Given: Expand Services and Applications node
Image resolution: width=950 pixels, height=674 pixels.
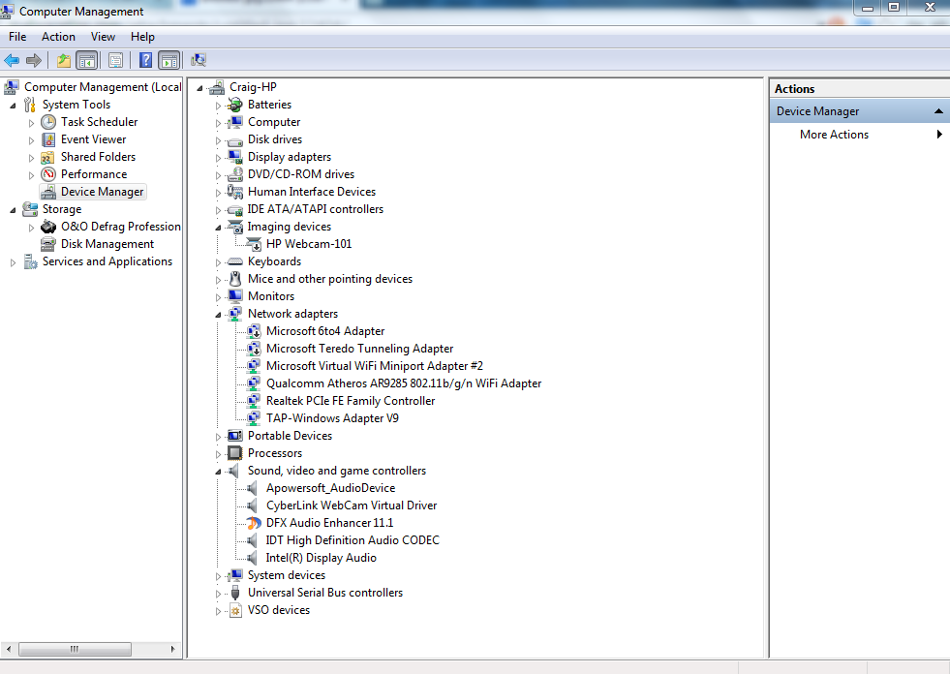Looking at the screenshot, I should point(13,262).
